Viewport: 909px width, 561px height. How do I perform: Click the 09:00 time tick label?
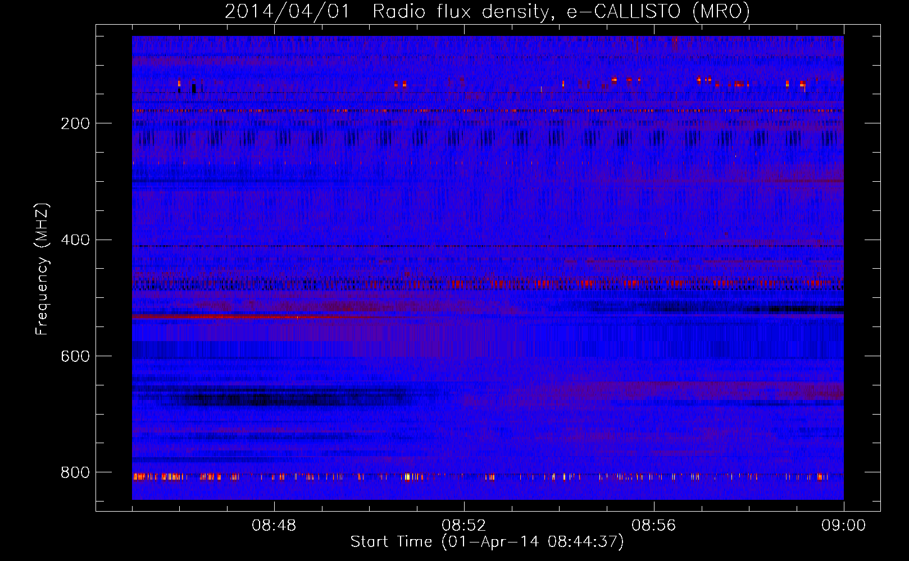tap(844, 526)
